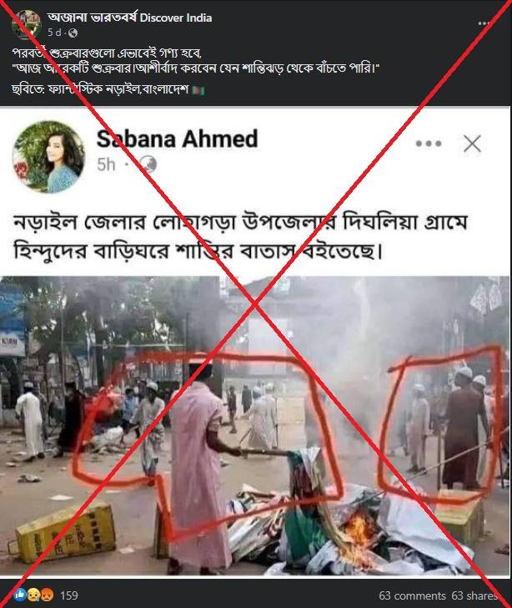512x608 pixels.
Task: Open the burning street photo
Action: click(255, 426)
